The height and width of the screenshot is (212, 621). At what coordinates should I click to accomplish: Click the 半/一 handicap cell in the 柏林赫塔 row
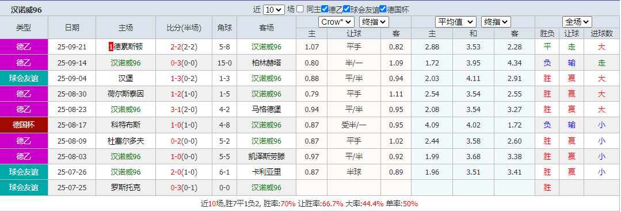tap(354, 63)
